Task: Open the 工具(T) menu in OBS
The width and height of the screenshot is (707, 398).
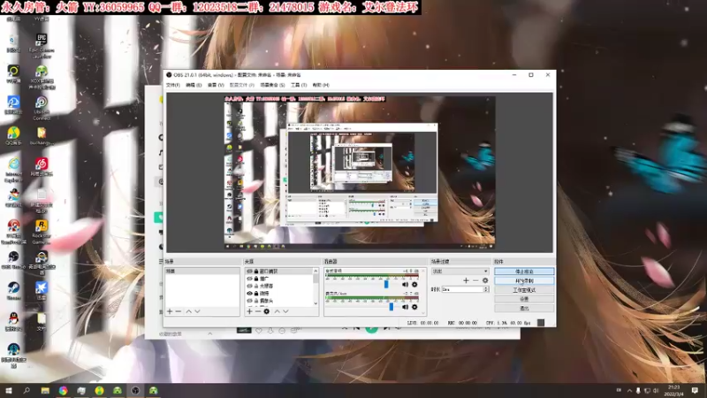Action: 299,85
